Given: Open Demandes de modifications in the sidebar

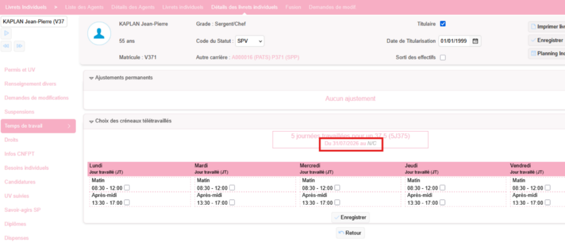Looking at the screenshot, I should [37, 98].
